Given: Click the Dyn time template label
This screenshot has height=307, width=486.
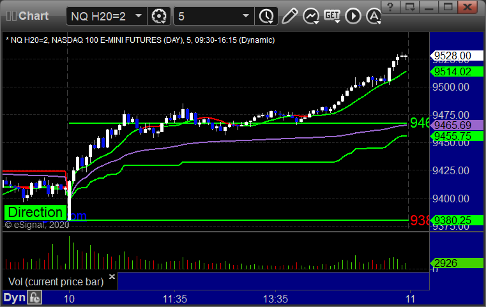Looking at the screenshot, I should tap(14, 297).
